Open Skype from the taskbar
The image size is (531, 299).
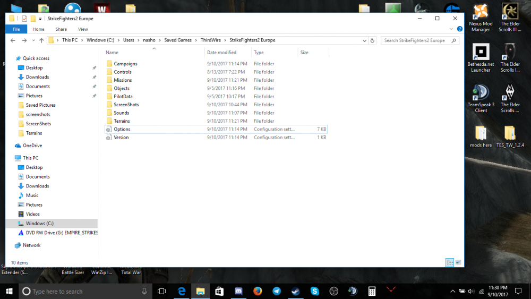(x=314, y=291)
